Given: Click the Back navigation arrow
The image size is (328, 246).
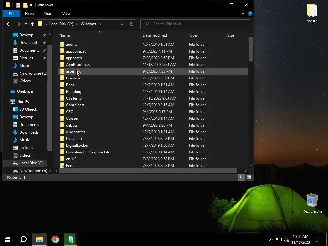Looking at the screenshot, I should point(9,24).
